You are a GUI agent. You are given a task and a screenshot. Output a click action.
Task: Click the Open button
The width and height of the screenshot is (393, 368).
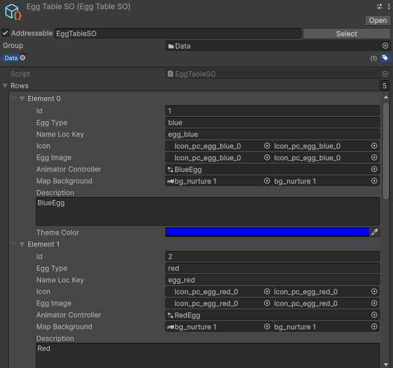tap(378, 20)
